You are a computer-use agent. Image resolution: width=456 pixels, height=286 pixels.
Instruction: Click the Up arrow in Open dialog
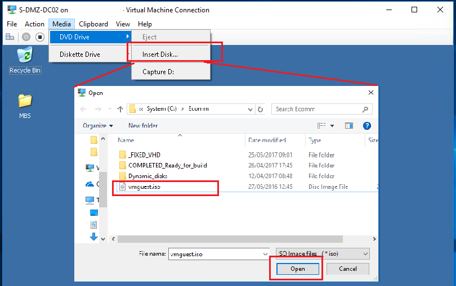click(x=120, y=109)
